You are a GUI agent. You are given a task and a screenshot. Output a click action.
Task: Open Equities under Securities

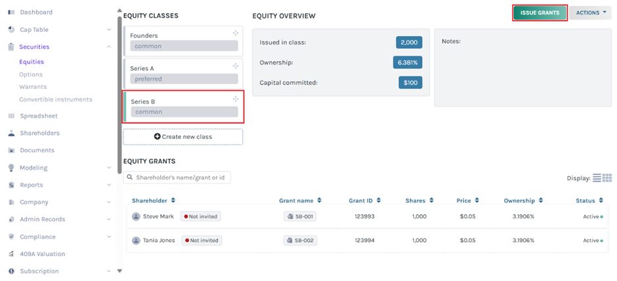pyautogui.click(x=32, y=62)
